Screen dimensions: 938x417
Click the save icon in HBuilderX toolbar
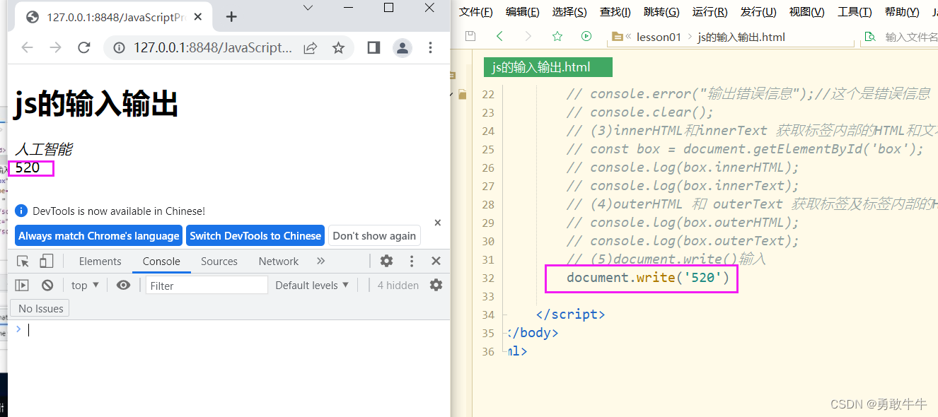click(470, 36)
